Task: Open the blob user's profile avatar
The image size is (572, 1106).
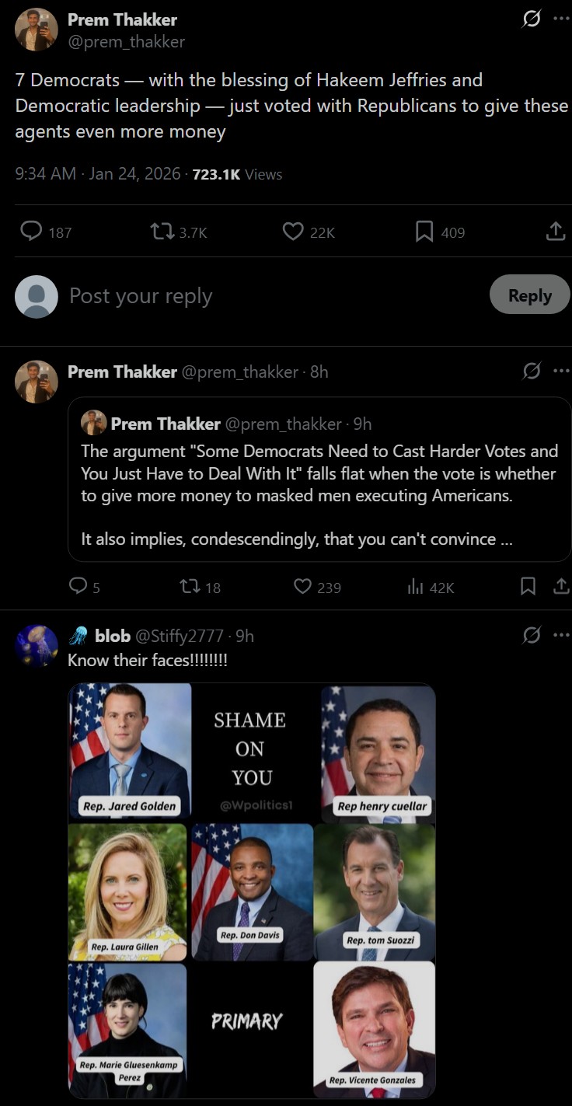Action: tap(37, 646)
